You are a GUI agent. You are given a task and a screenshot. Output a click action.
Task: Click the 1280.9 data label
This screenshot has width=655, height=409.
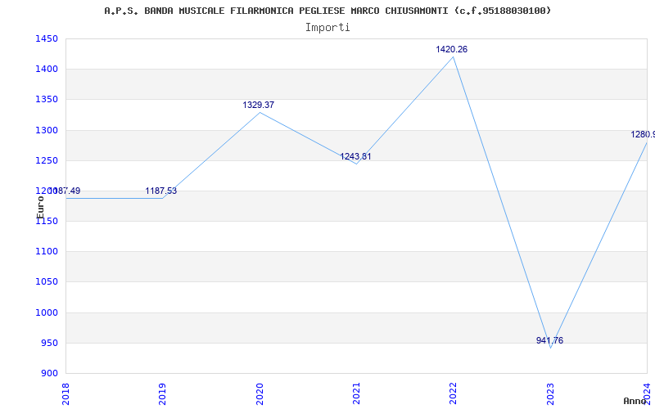click(x=643, y=134)
